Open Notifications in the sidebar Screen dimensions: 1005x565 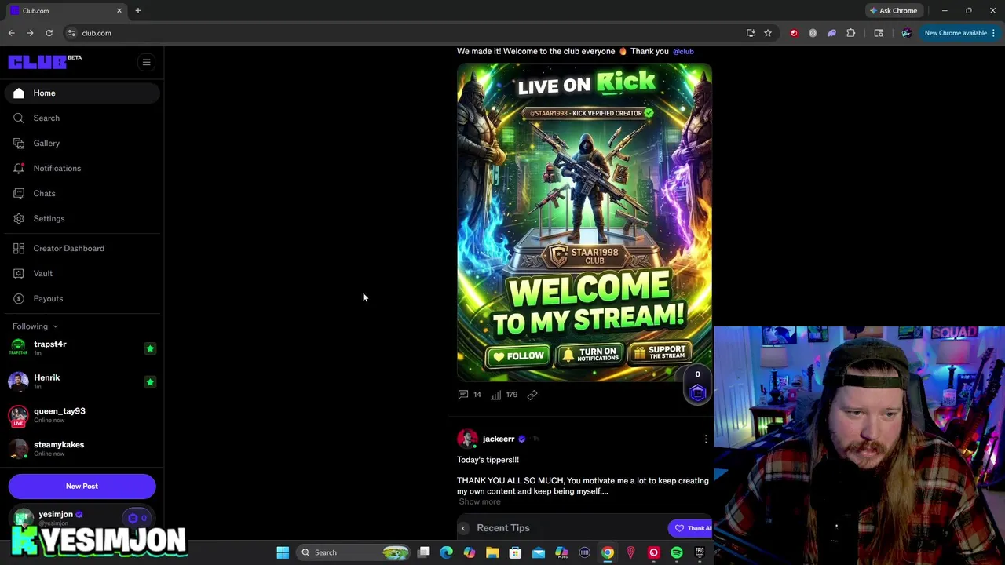click(82, 168)
